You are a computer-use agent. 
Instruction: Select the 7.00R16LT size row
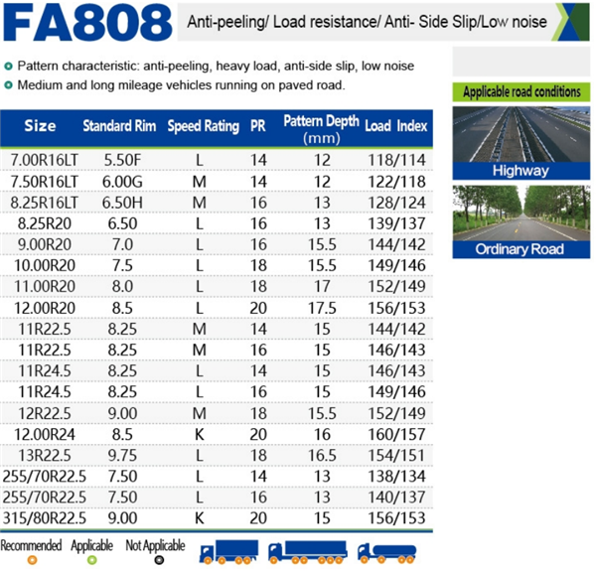217,160
